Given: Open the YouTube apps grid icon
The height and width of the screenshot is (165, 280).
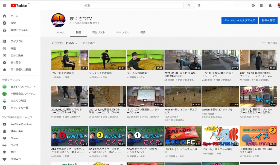Looking at the screenshot, I should (262, 5).
